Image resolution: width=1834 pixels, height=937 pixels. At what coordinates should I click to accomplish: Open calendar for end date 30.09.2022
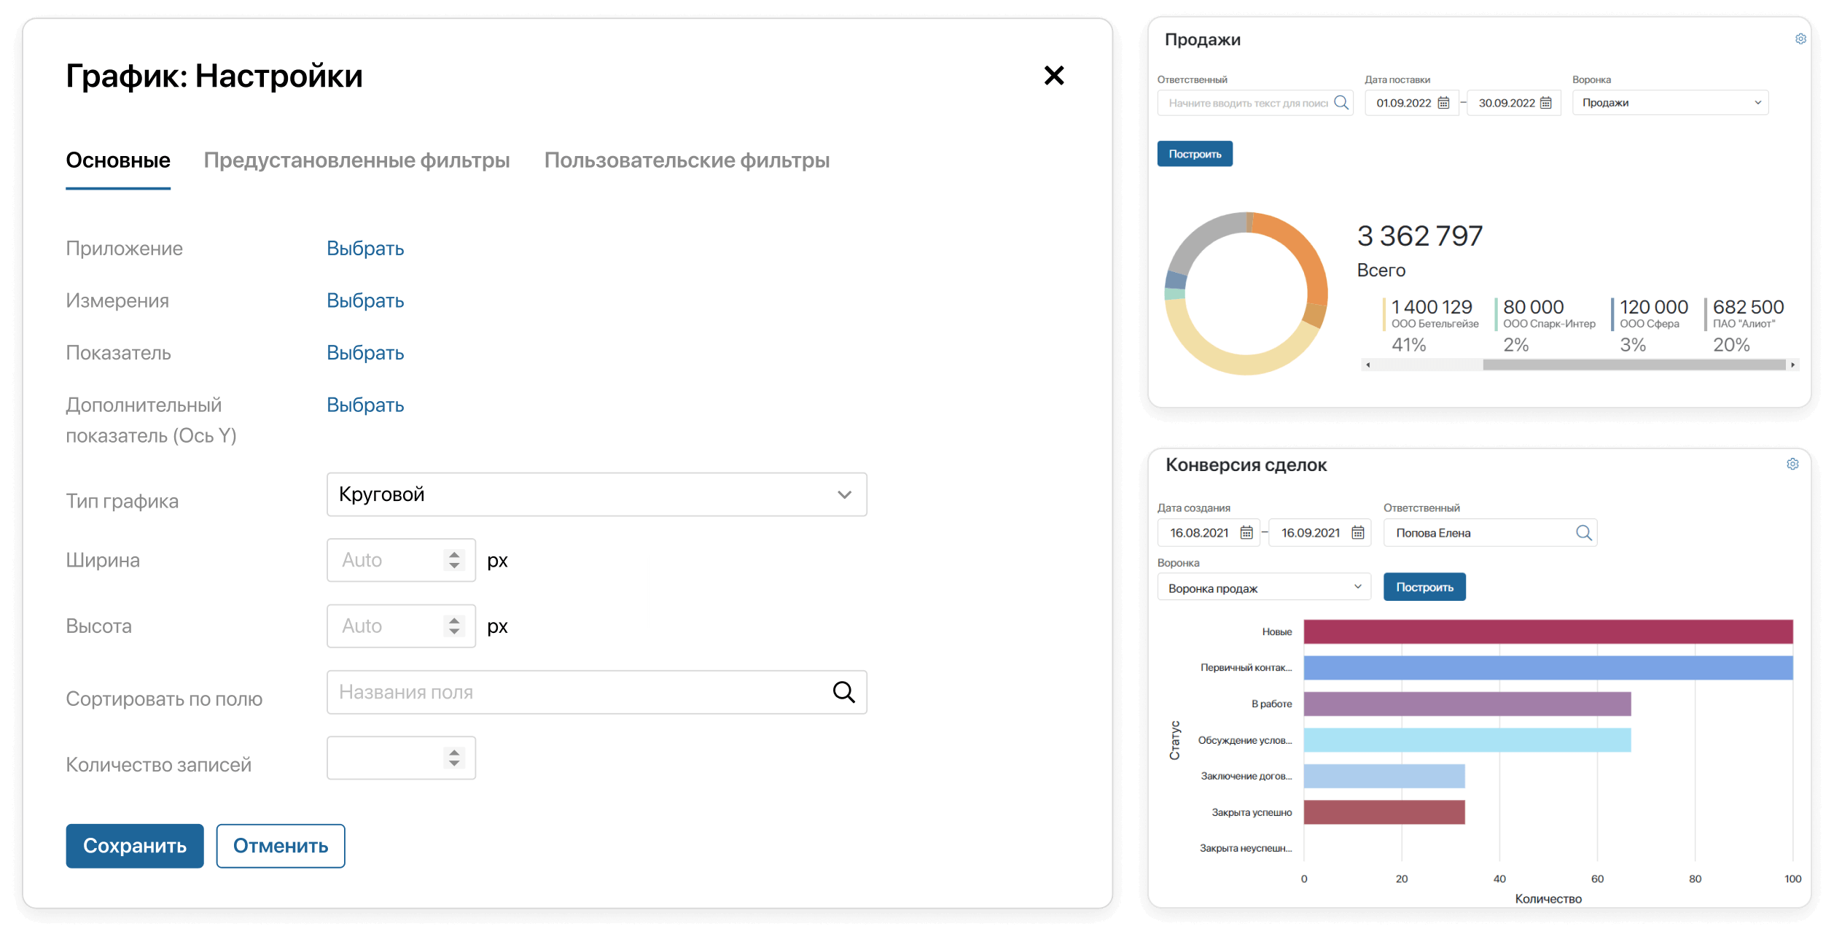pos(1547,103)
